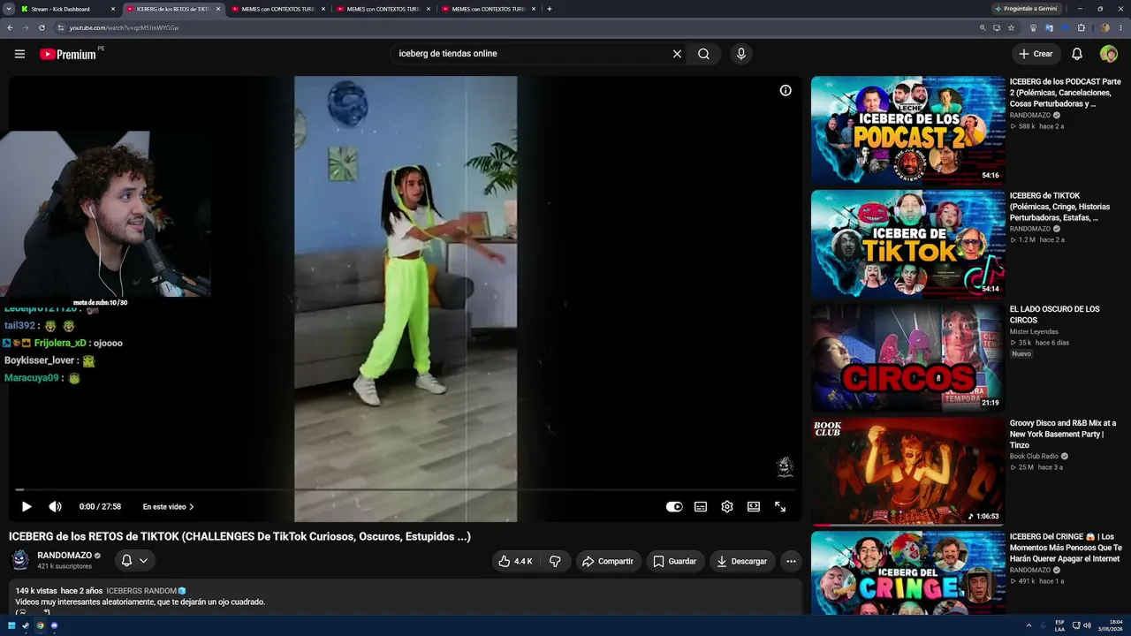Open EL LADO OSCURO DE LOS CIRCOS thumbnail

coord(907,358)
